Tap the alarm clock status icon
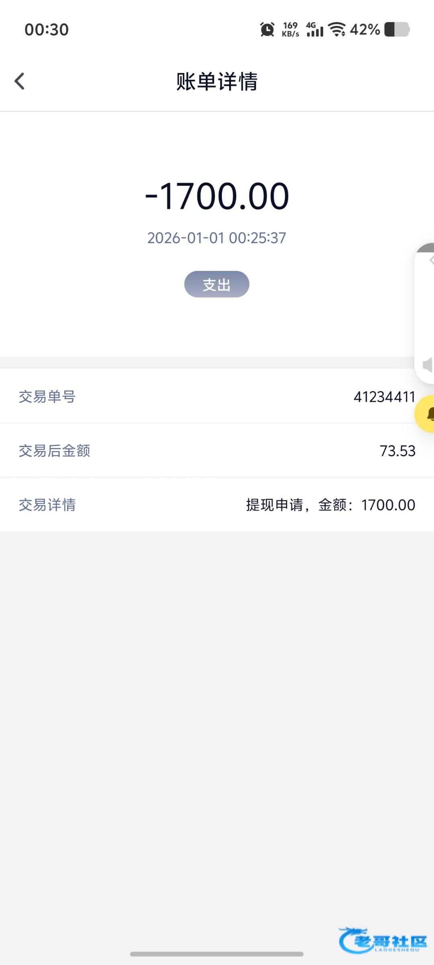The height and width of the screenshot is (965, 434). (267, 29)
